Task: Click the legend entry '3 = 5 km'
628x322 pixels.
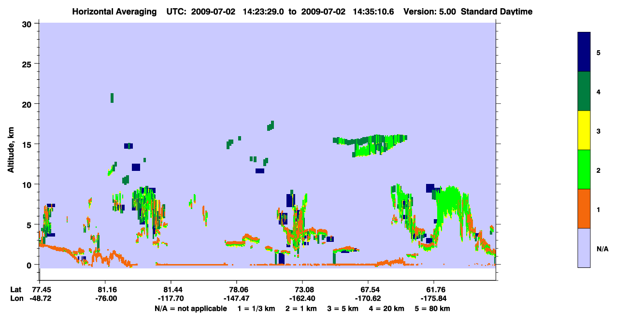Action: point(343,308)
